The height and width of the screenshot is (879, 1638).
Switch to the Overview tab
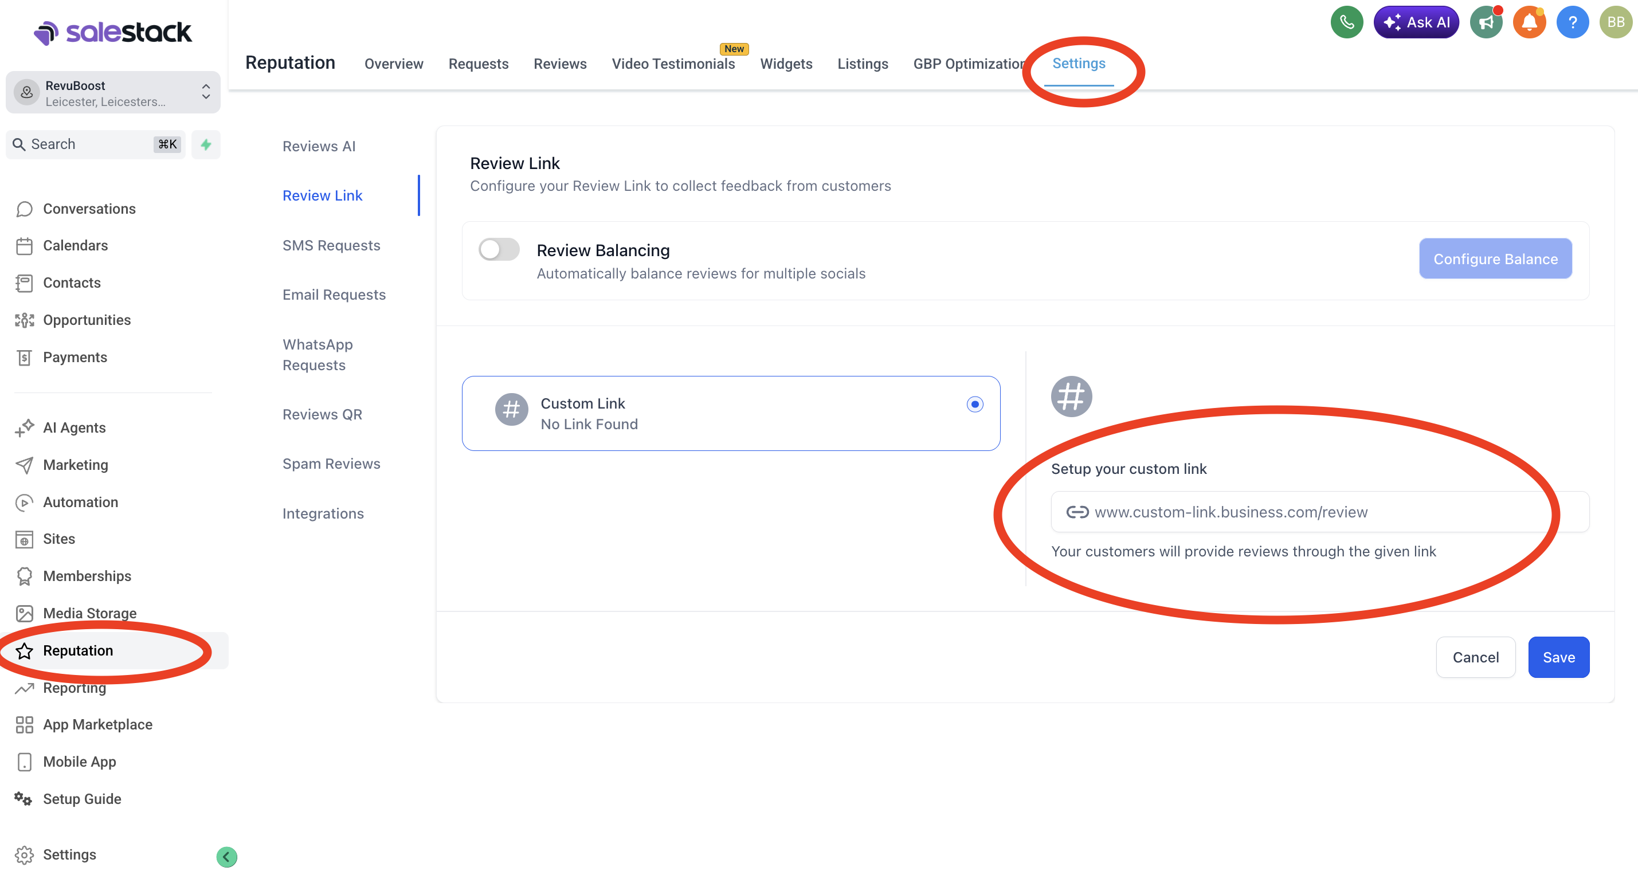pyautogui.click(x=394, y=64)
